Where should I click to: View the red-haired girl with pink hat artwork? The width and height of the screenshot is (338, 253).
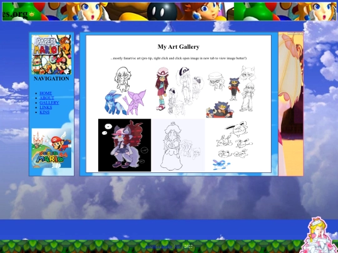[178, 91]
